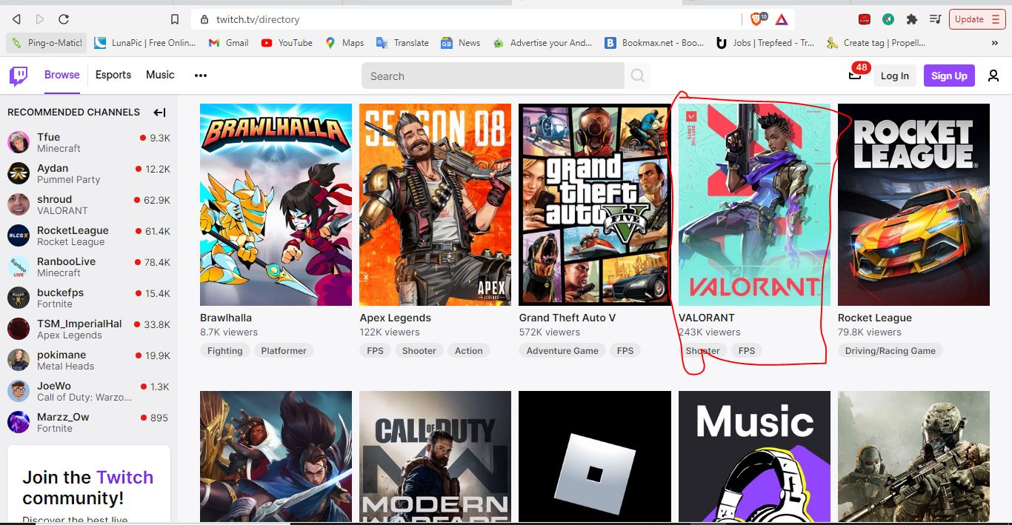Click the red extension icon in toolbar

click(x=865, y=19)
